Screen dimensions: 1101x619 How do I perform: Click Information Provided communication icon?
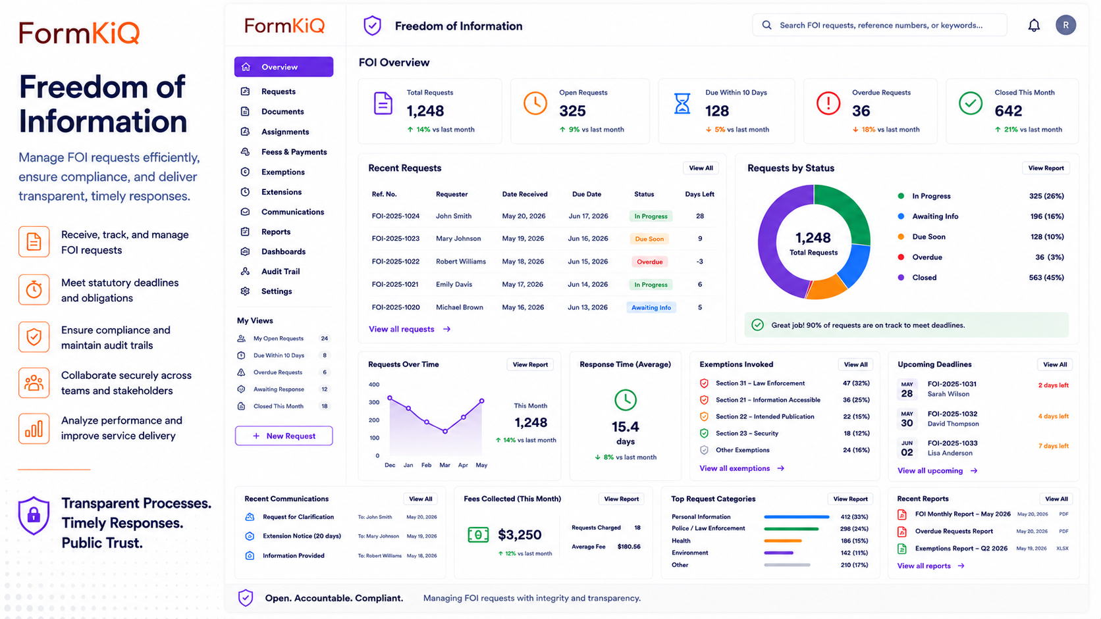(x=250, y=556)
